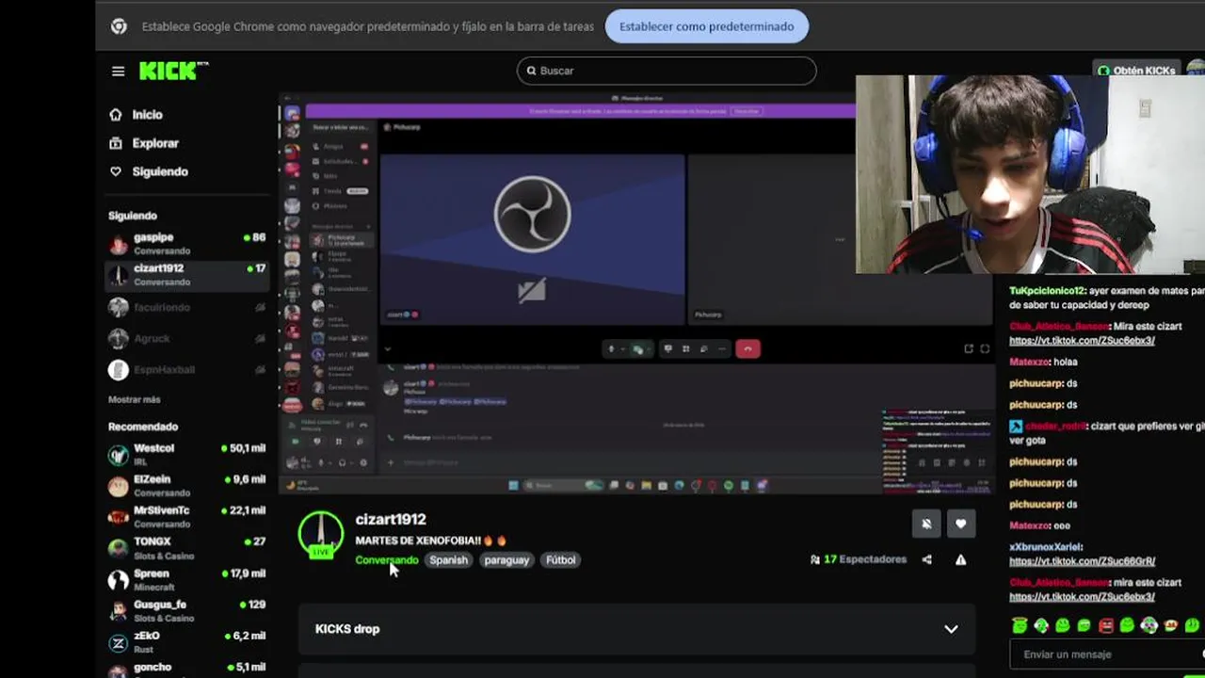Click xXbrunoxXariel username in chat
The width and height of the screenshot is (1205, 678).
(1046, 547)
